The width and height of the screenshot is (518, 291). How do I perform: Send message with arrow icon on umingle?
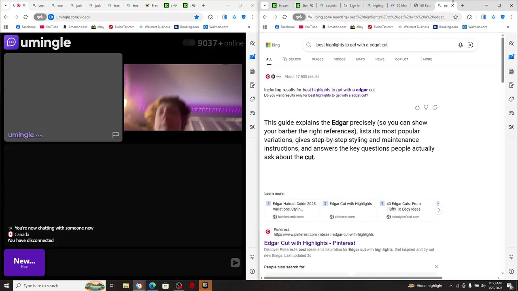[235, 263]
